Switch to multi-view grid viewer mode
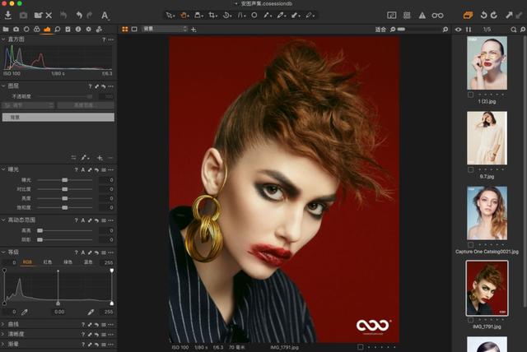 point(125,29)
